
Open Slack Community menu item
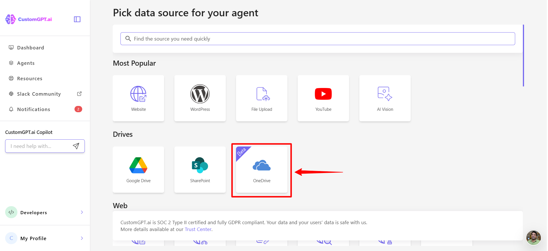39,94
